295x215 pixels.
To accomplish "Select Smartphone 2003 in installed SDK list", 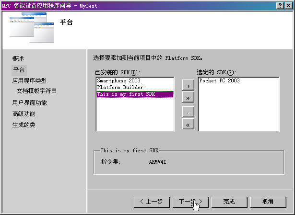I will tap(135, 81).
